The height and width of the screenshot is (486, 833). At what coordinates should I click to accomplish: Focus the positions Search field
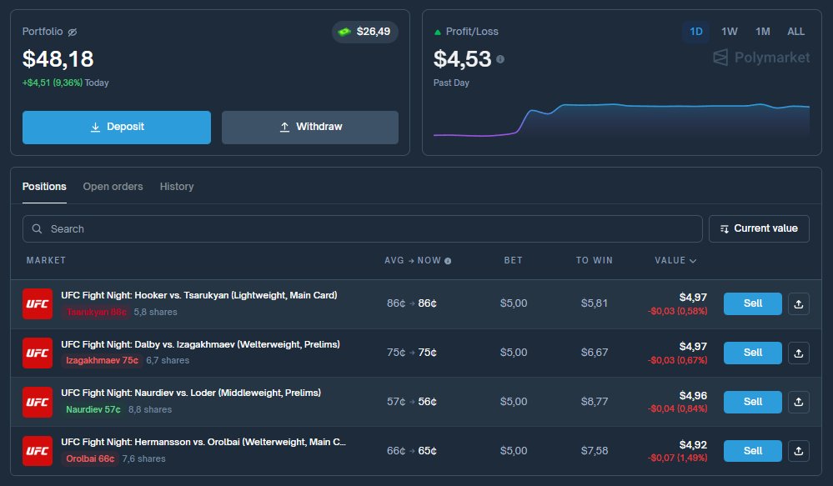pos(362,229)
